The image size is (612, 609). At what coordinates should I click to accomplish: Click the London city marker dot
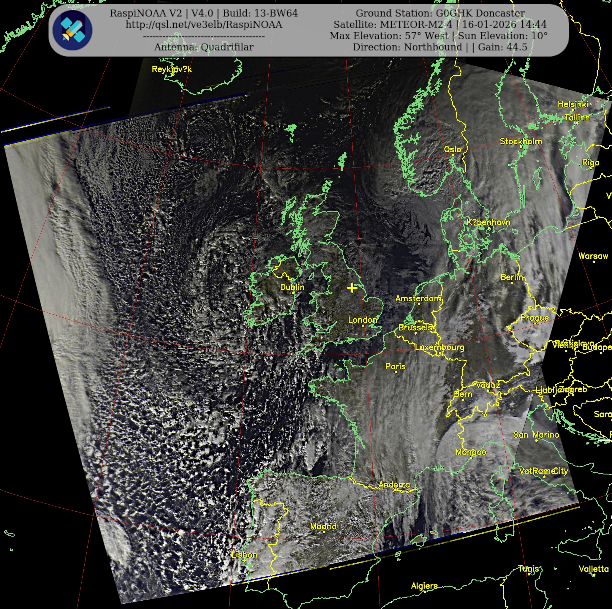click(363, 325)
